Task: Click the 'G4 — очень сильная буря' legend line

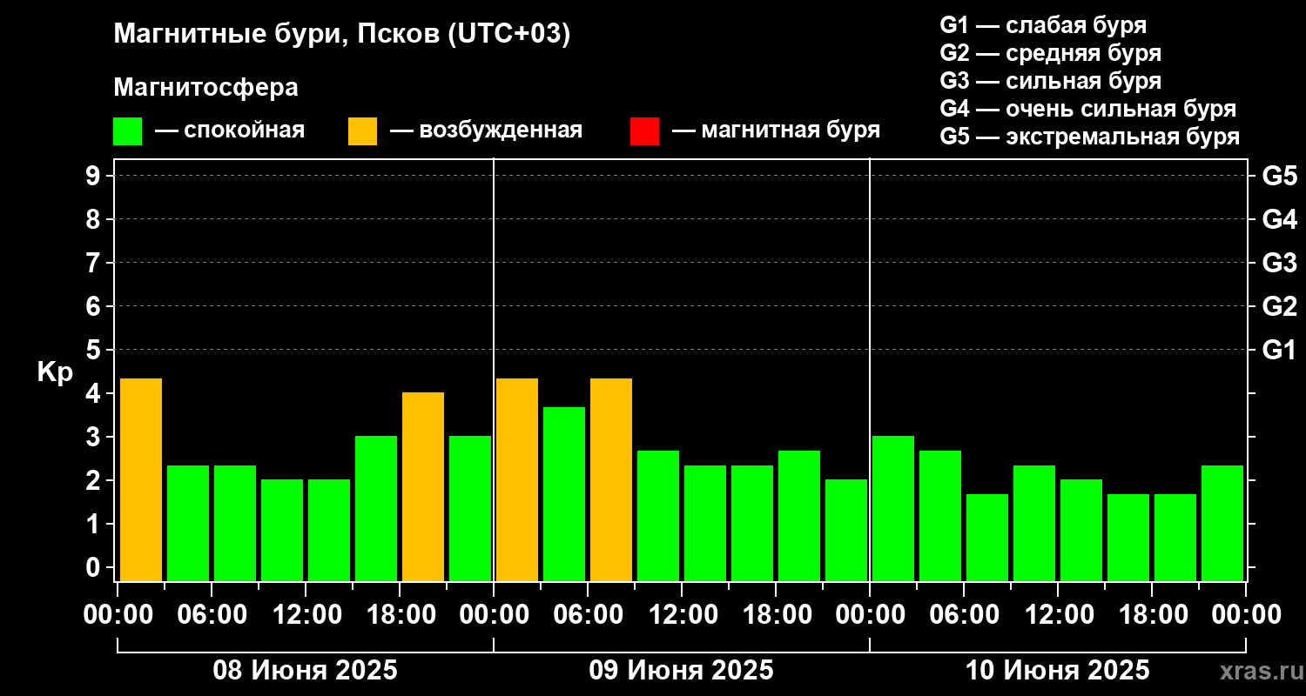Action: (x=1088, y=109)
